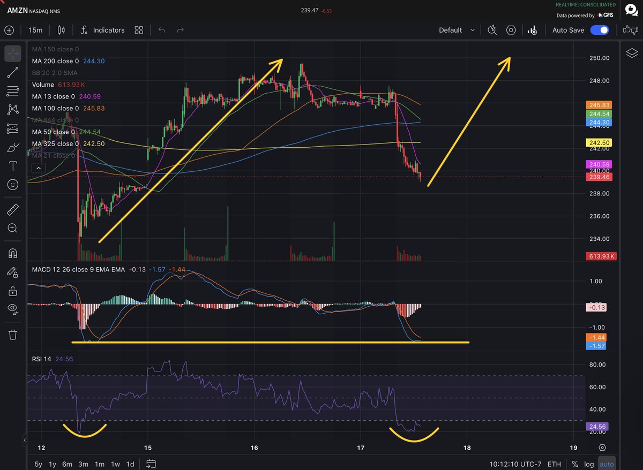Turn off the Auto Save switch
The height and width of the screenshot is (470, 643).
(600, 30)
